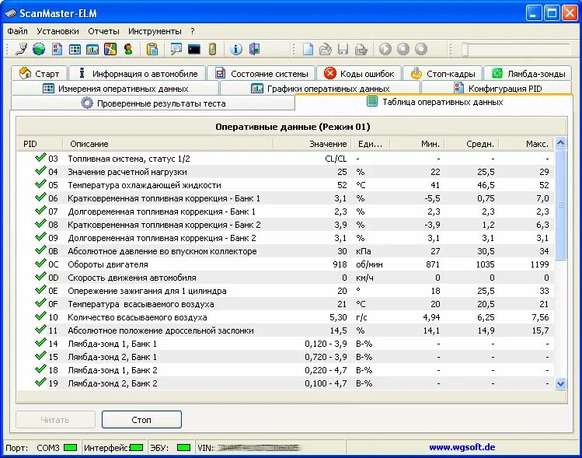Open the Установки menu
582x458 pixels.
tap(58, 31)
